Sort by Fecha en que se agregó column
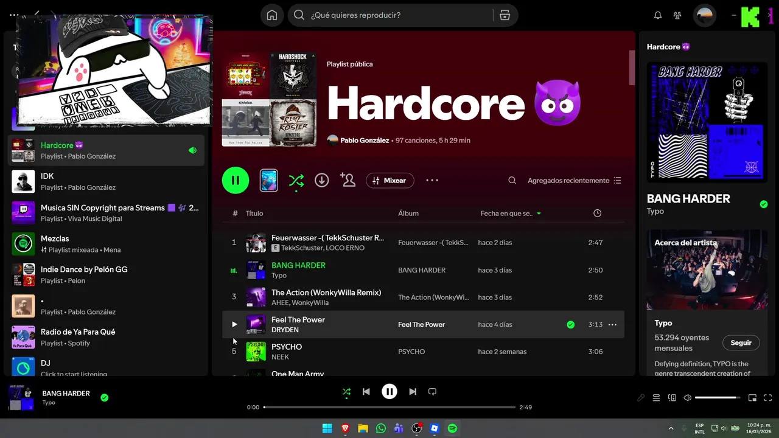This screenshot has height=438, width=779. tap(511, 214)
